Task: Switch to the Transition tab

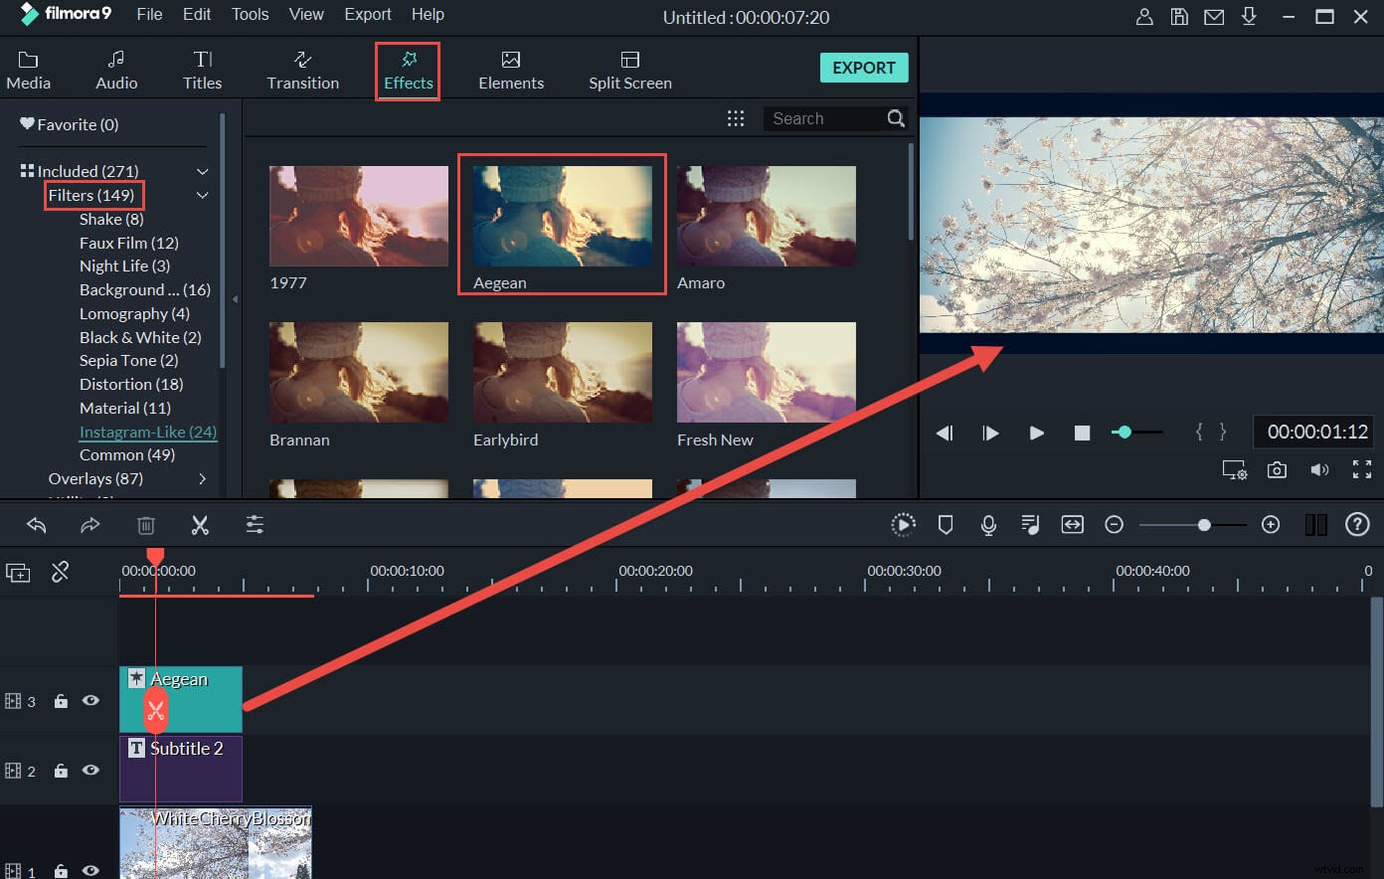Action: tap(302, 71)
